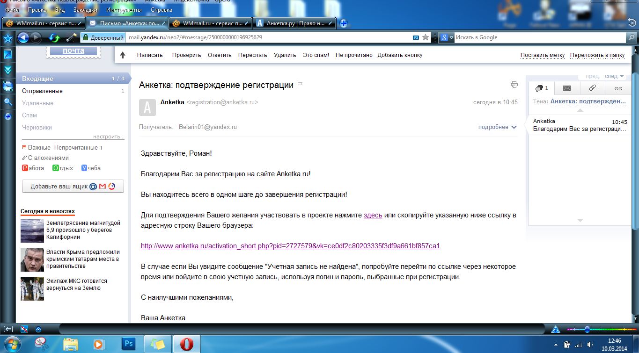Collapse the thread subject using the up triangle

pos(580,110)
